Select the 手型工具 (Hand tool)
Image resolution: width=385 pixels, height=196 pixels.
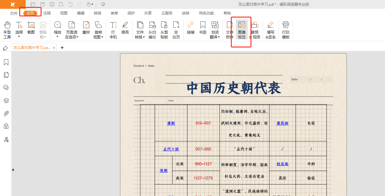7,30
